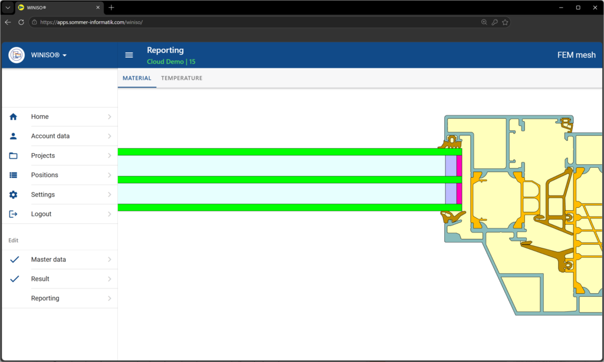The height and width of the screenshot is (362, 604).
Task: Expand chevron next to Settings
Action: point(109,194)
